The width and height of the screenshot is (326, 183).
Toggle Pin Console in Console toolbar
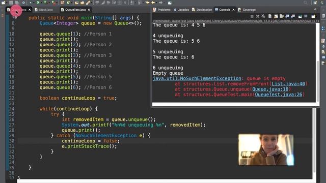300,16
